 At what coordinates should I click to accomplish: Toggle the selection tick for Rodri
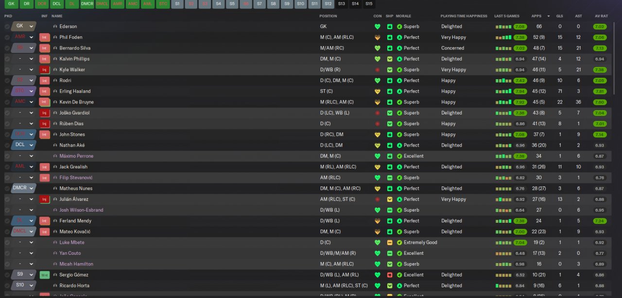point(7,81)
